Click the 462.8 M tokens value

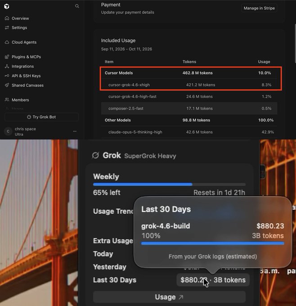[197, 73]
